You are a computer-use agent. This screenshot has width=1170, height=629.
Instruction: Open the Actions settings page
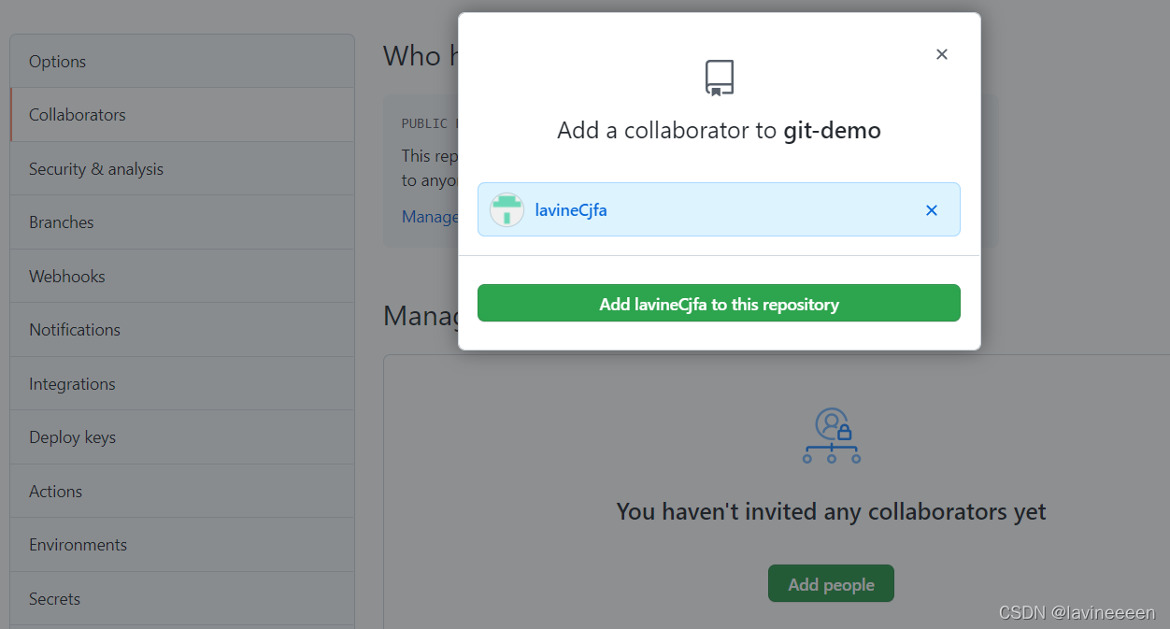182,492
